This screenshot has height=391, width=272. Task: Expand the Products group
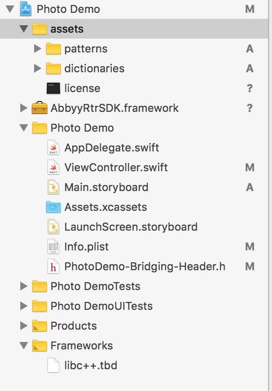point(24,326)
